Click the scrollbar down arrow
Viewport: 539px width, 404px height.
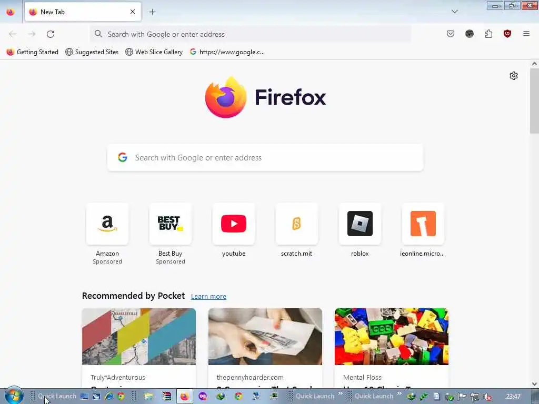pyautogui.click(x=534, y=383)
